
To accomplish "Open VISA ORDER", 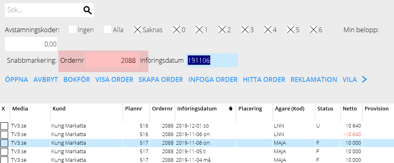I will (x=114, y=79).
